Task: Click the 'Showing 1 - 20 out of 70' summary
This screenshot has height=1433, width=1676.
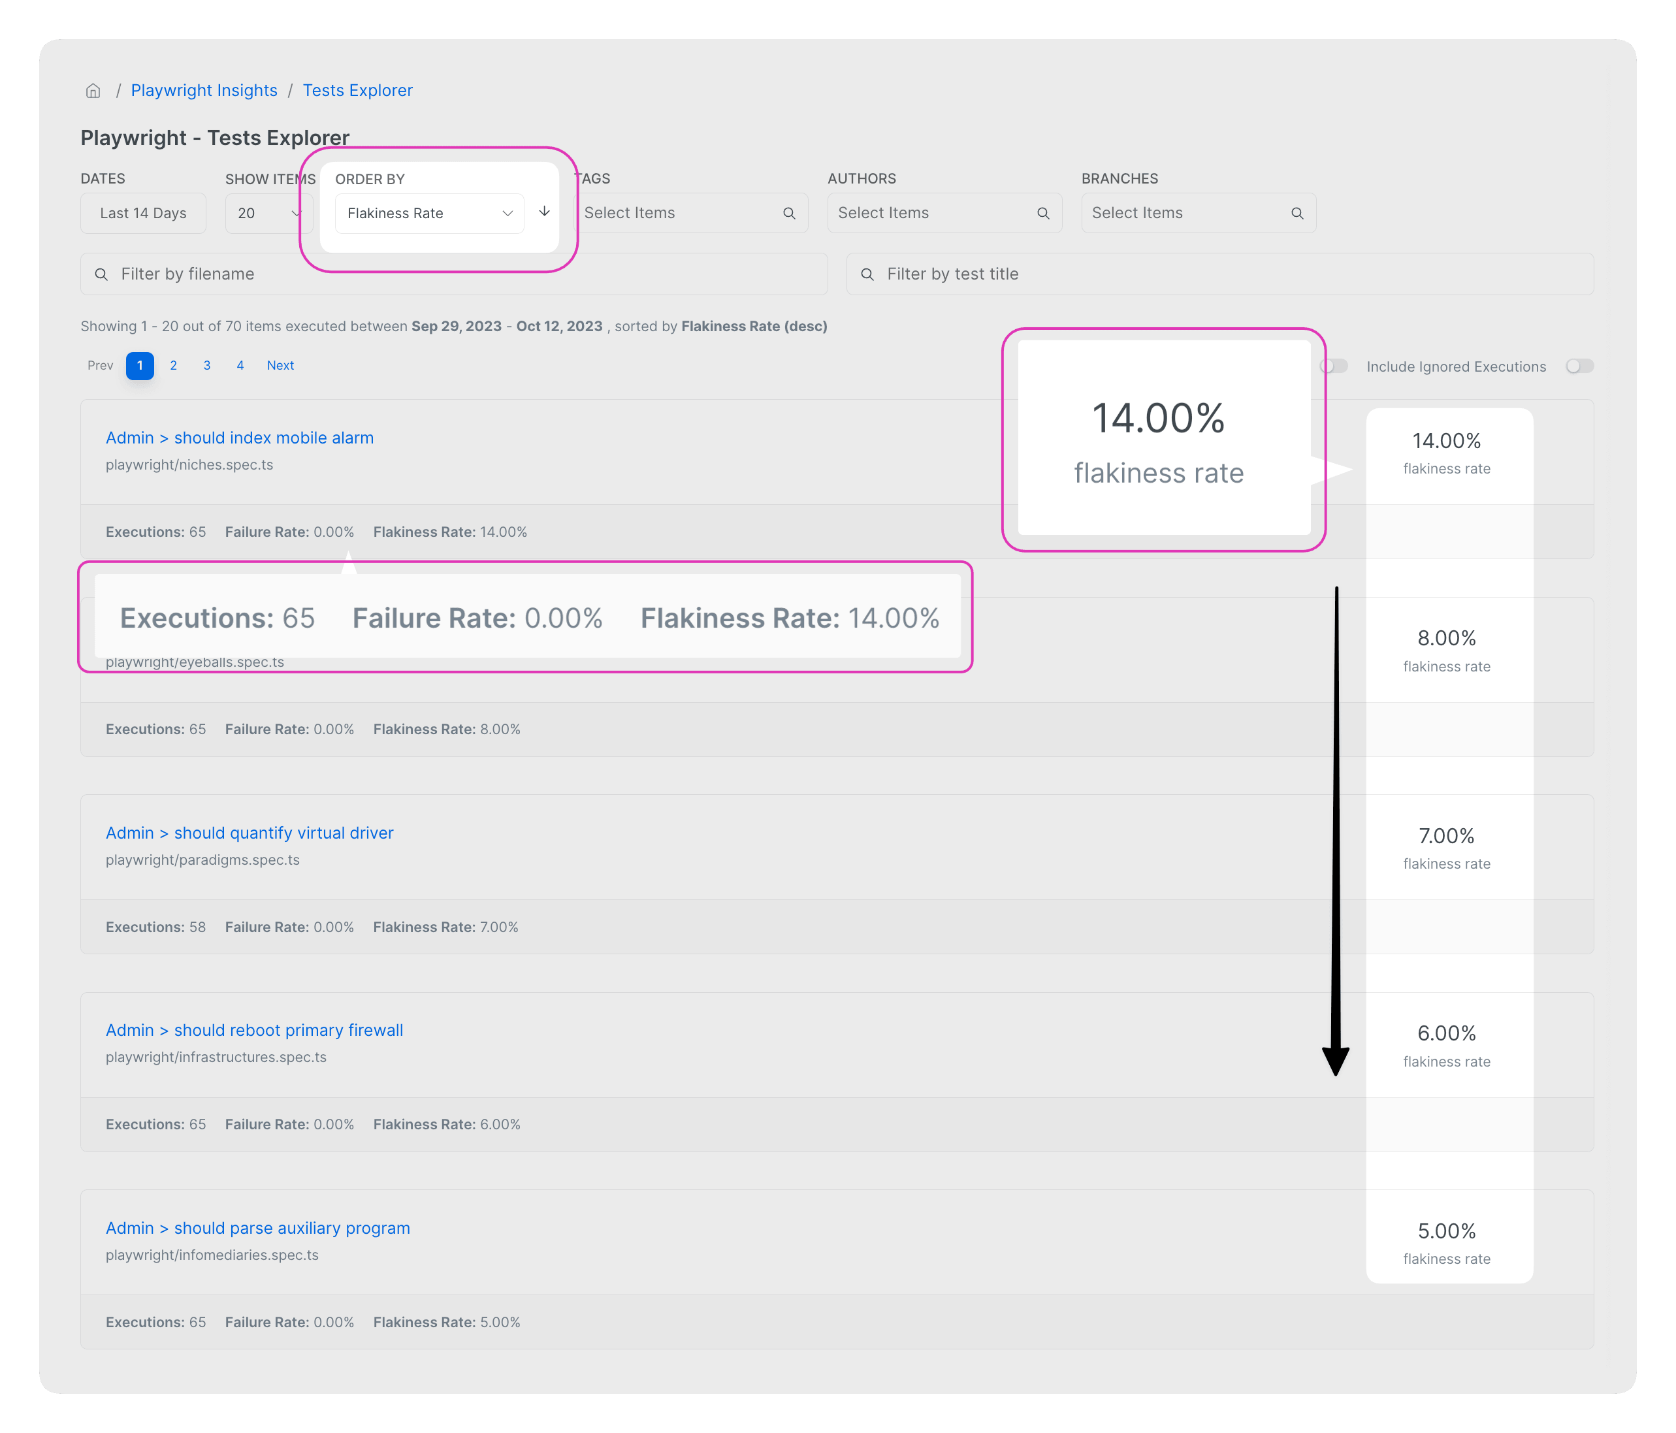Action: [454, 326]
